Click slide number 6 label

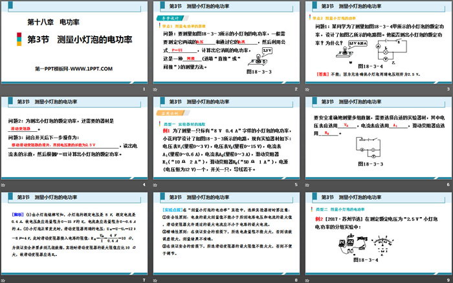448,185
